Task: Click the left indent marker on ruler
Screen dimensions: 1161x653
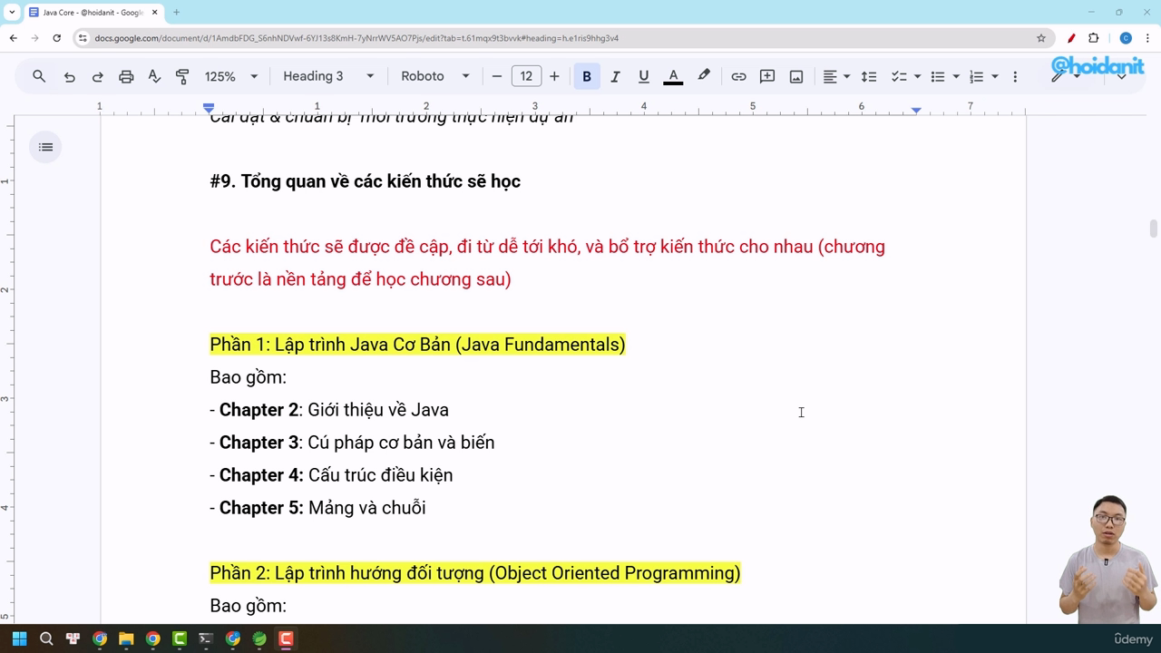Action: (x=209, y=110)
